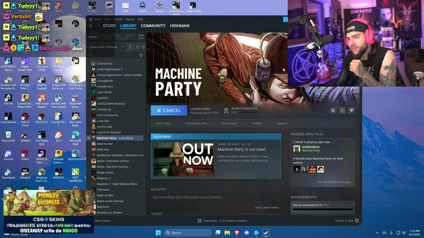Click the library sort-order arrow icon
This screenshot has height=238, width=424.
131,47
